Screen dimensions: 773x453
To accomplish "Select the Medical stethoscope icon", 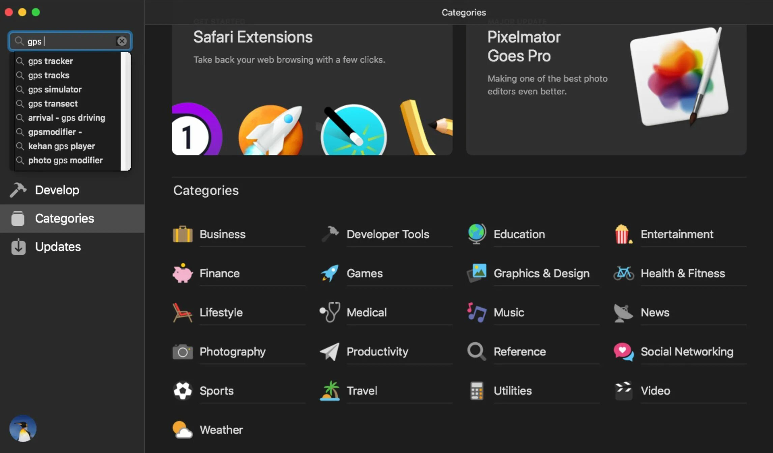I will 330,312.
